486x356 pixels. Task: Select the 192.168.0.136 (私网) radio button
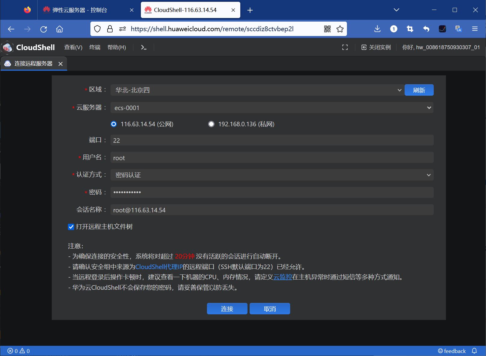click(211, 124)
